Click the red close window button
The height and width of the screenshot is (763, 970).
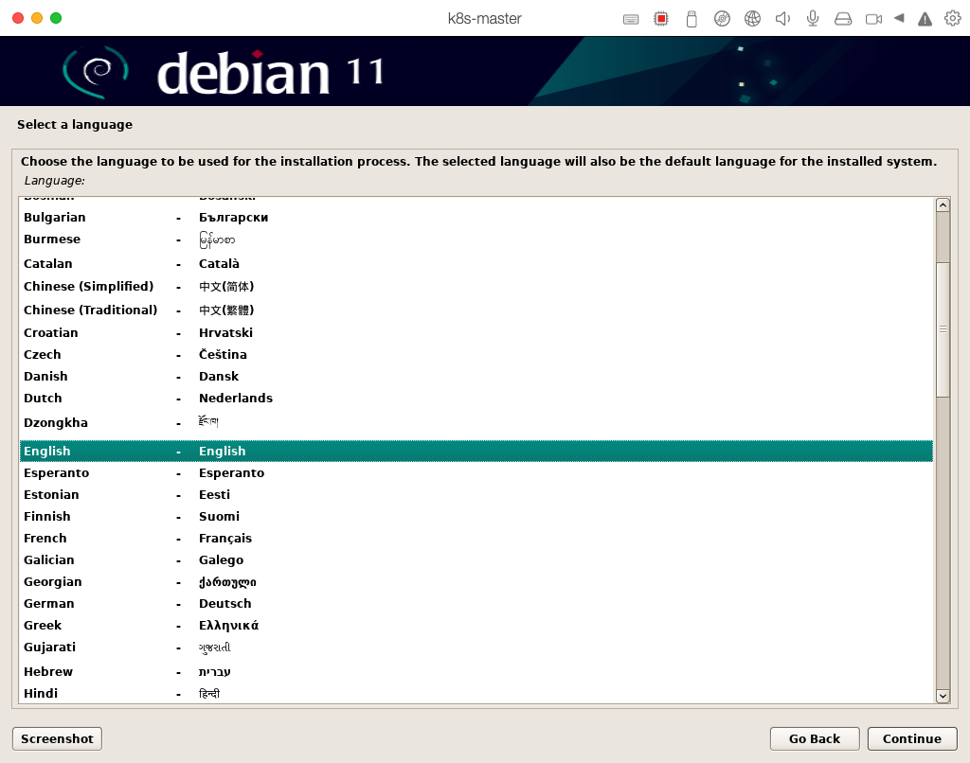(x=18, y=18)
